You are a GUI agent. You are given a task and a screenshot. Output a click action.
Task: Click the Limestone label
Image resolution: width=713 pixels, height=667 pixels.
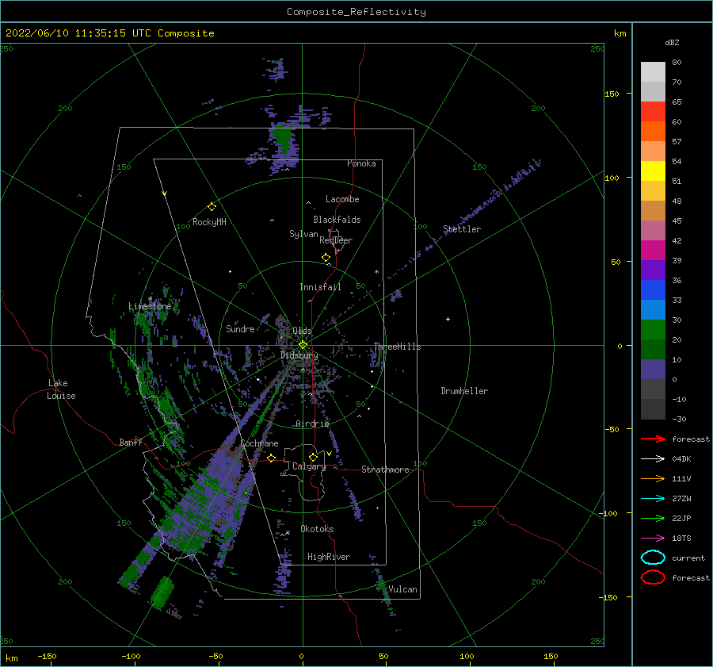pyautogui.click(x=150, y=306)
